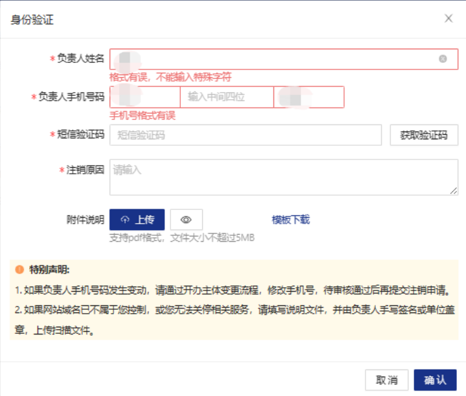Click the 输入中间四位 phone field
The width and height of the screenshot is (466, 396).
click(x=226, y=97)
